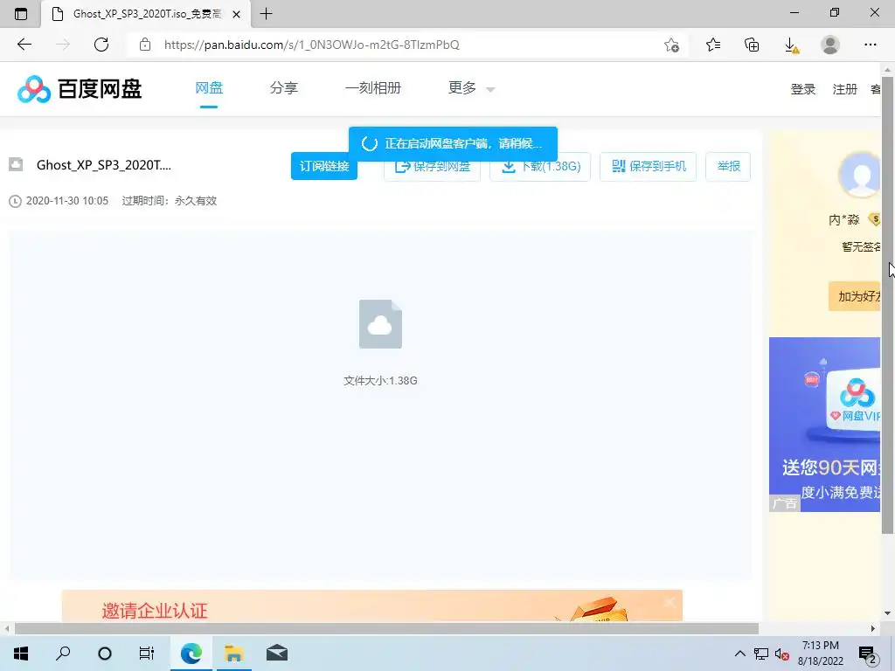Click the large cloud file preview icon

click(380, 323)
